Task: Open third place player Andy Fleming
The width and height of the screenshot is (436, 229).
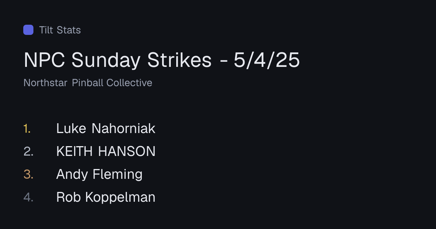Action: [x=99, y=174]
